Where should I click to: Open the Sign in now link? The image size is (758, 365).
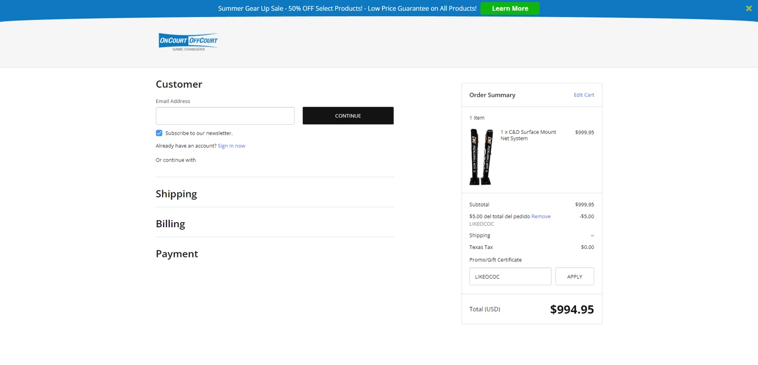tap(231, 146)
